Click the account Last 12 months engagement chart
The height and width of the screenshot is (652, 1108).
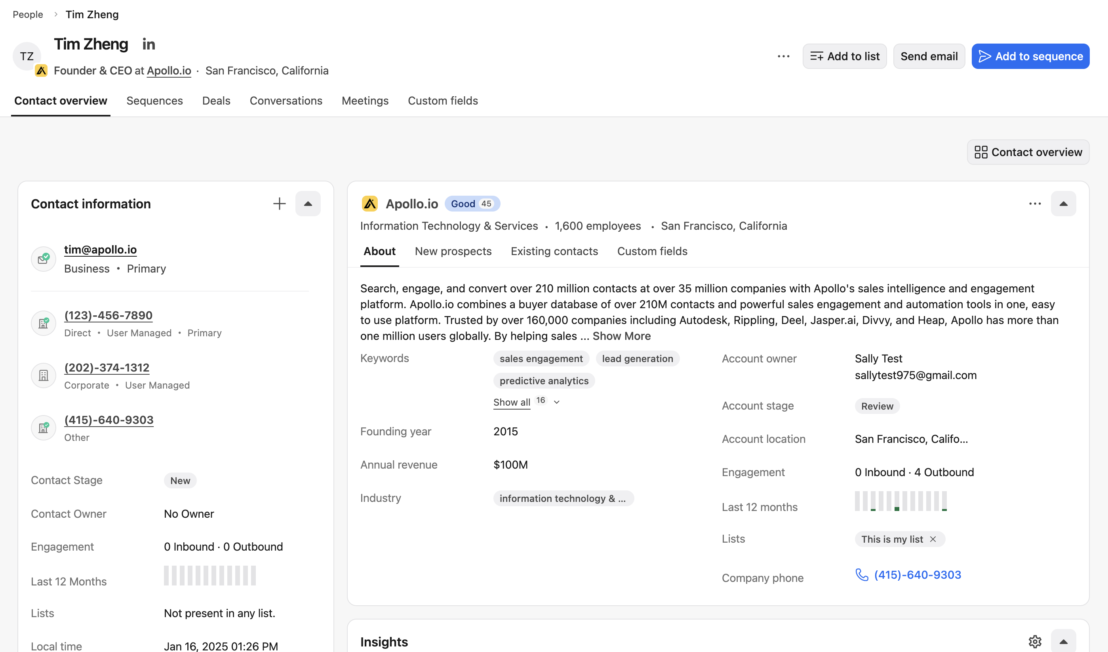point(900,501)
